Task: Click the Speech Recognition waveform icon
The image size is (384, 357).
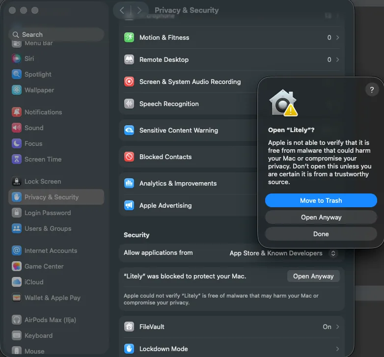Action: tap(129, 104)
